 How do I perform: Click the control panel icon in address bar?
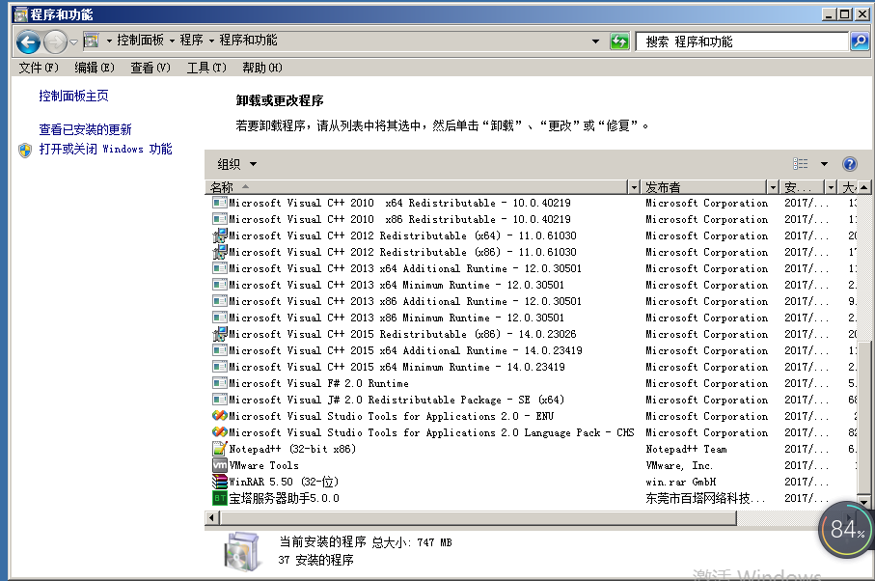click(x=91, y=41)
